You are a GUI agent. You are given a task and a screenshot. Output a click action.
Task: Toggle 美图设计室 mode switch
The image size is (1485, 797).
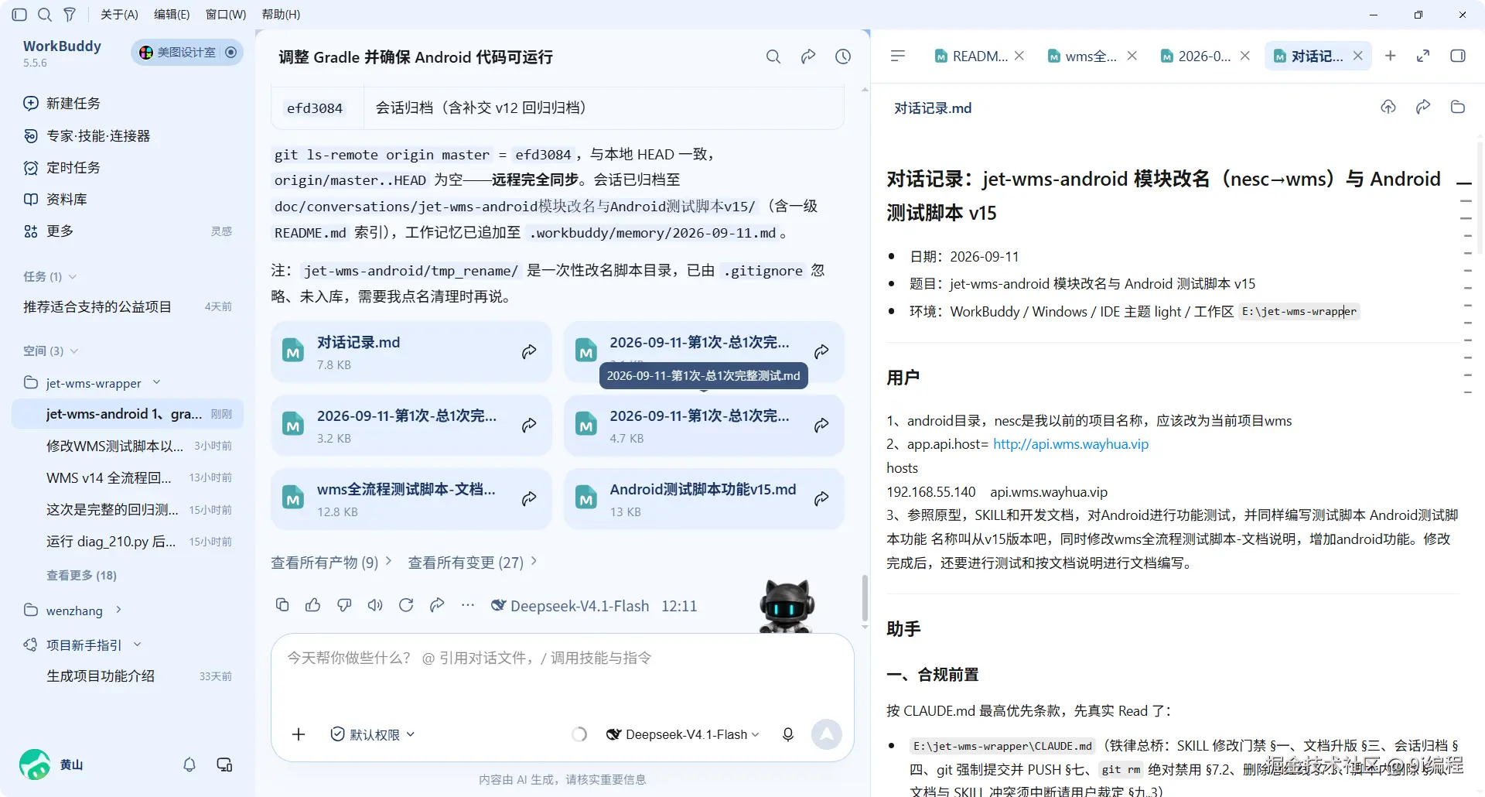[230, 52]
